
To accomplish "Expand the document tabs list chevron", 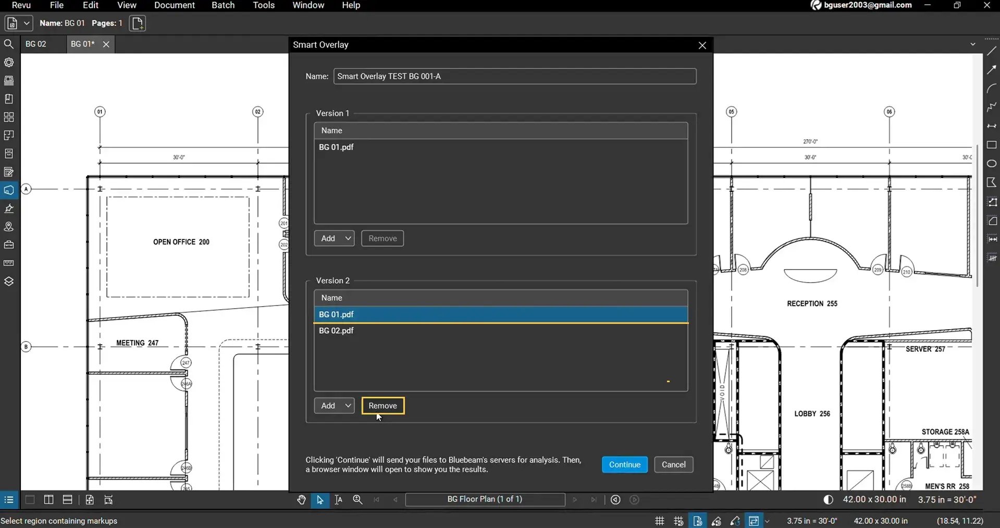I will (x=972, y=44).
